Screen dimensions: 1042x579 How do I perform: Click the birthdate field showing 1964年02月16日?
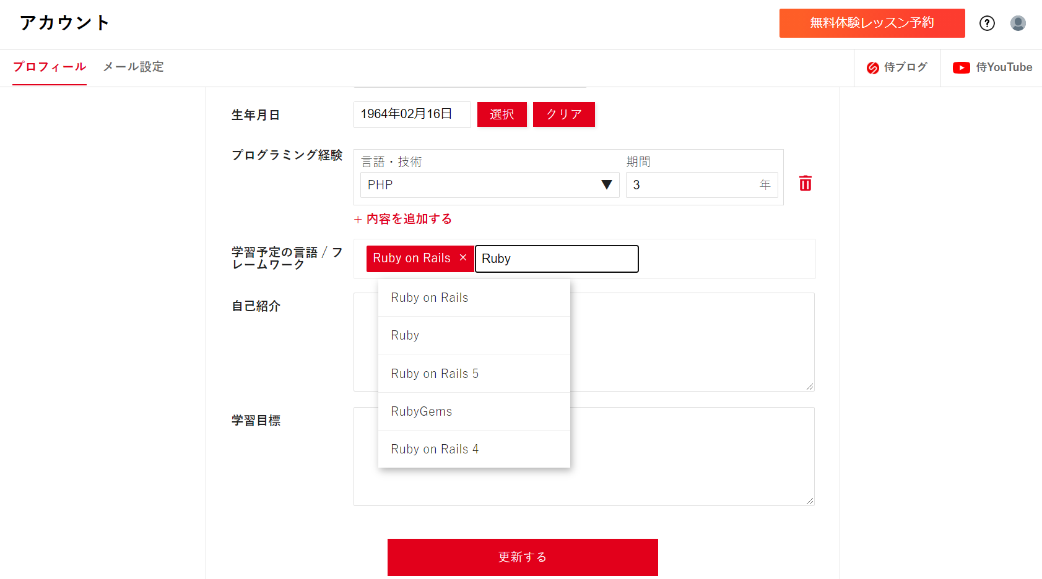(x=412, y=114)
